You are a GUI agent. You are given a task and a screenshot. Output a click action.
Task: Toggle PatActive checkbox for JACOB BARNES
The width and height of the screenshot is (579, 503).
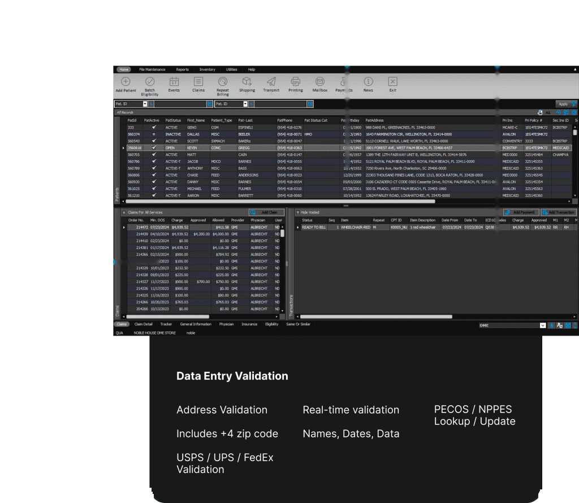pos(154,161)
